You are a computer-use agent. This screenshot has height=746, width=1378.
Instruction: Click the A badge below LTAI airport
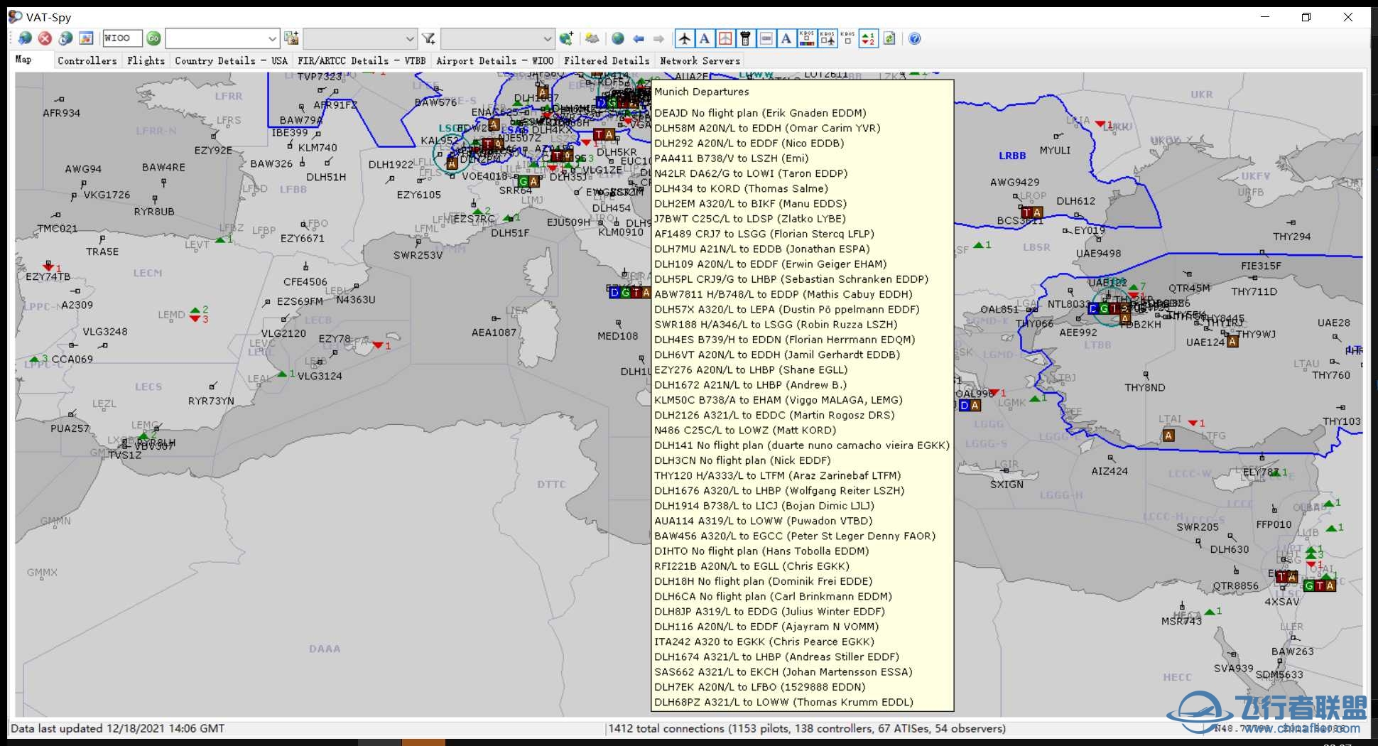click(x=1168, y=436)
